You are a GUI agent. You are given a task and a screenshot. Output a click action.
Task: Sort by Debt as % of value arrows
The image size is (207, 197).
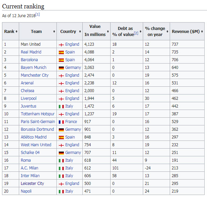point(140,32)
